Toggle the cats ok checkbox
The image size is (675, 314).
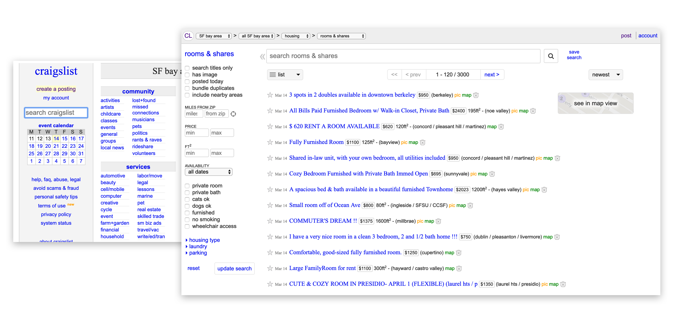pyautogui.click(x=187, y=199)
